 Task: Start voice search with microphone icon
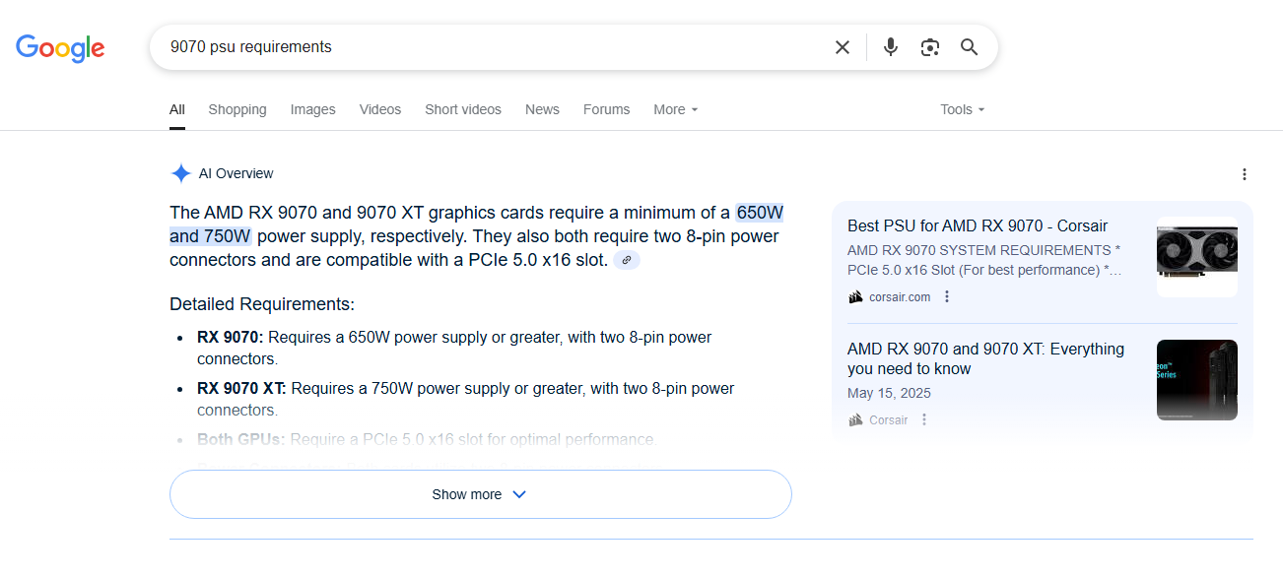coord(891,47)
